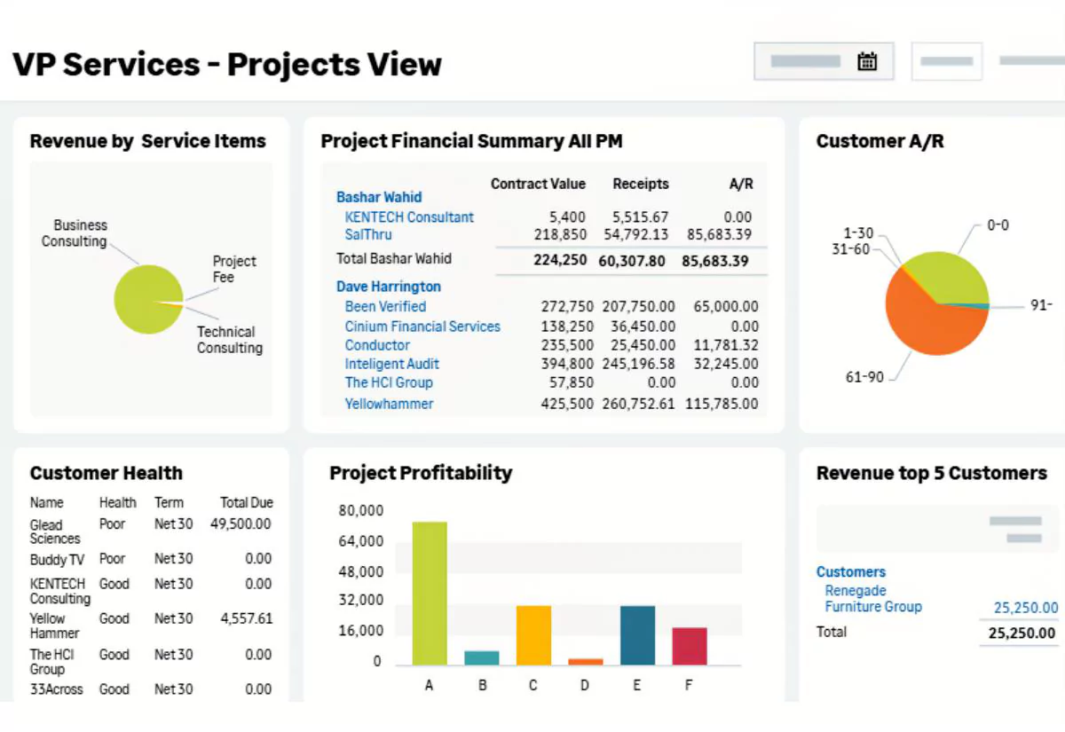Open the SalThru project link

(368, 234)
